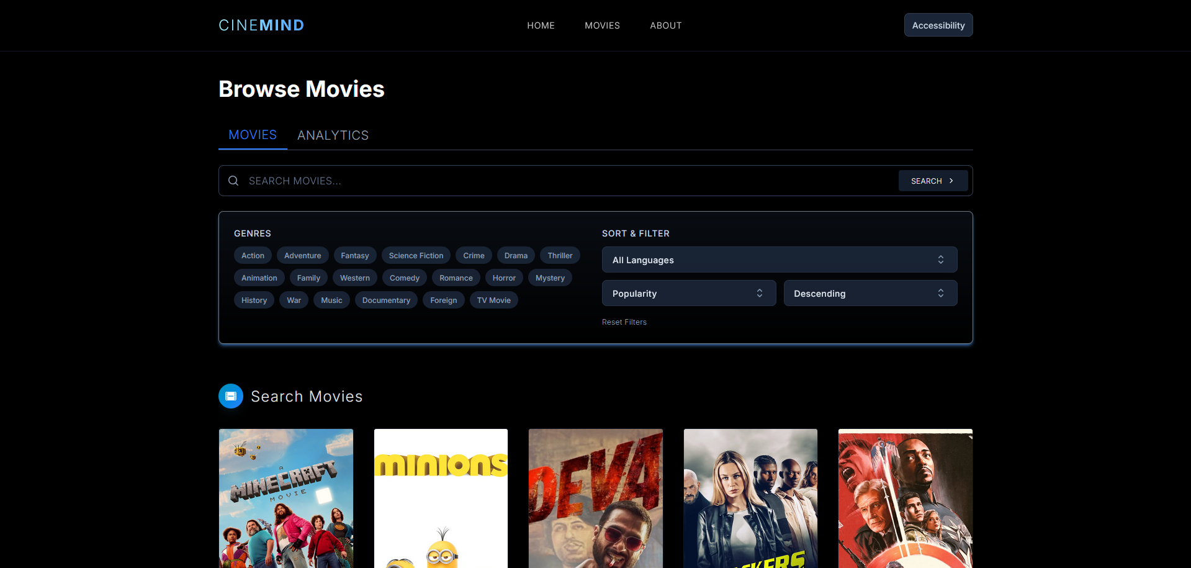
Task: Select the Action genre chip
Action: tap(253, 255)
